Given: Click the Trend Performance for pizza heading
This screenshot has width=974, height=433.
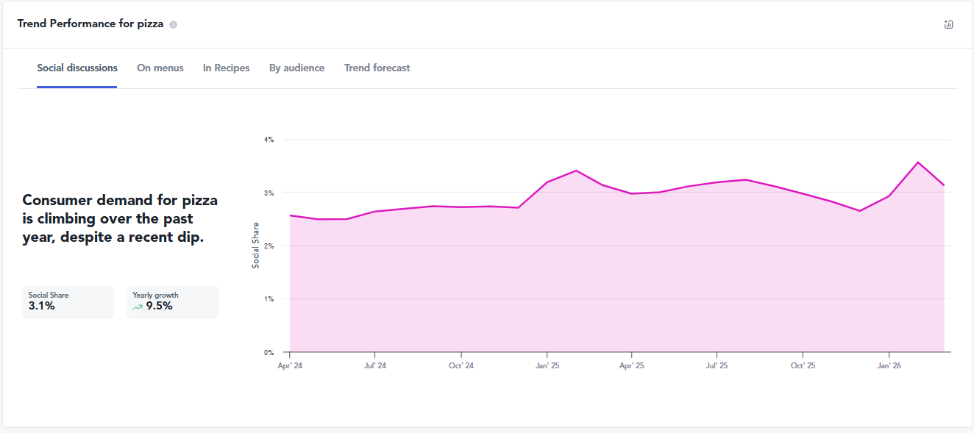Looking at the screenshot, I should [x=90, y=24].
